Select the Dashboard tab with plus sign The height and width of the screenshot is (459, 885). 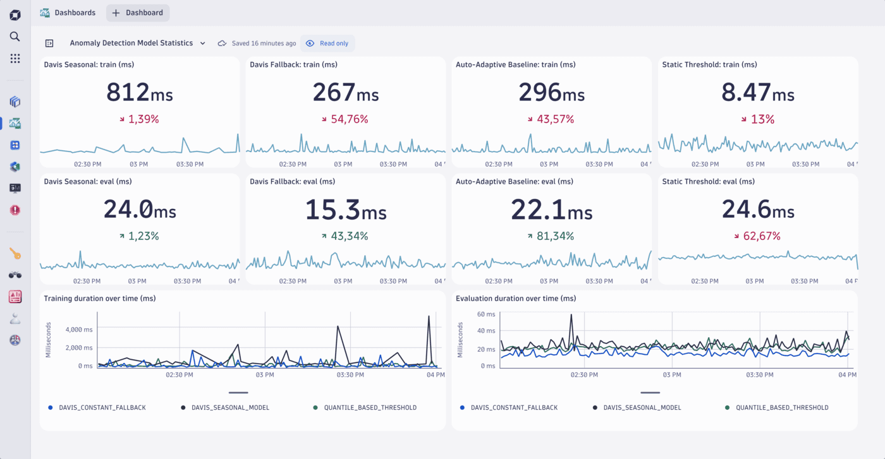(x=138, y=13)
